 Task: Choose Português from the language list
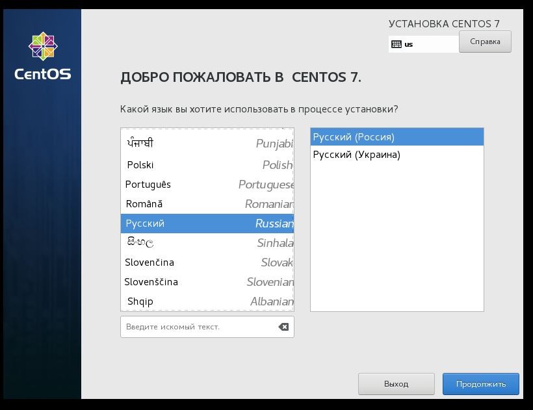pos(207,185)
